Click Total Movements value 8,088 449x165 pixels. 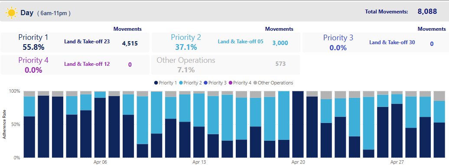pos(427,11)
